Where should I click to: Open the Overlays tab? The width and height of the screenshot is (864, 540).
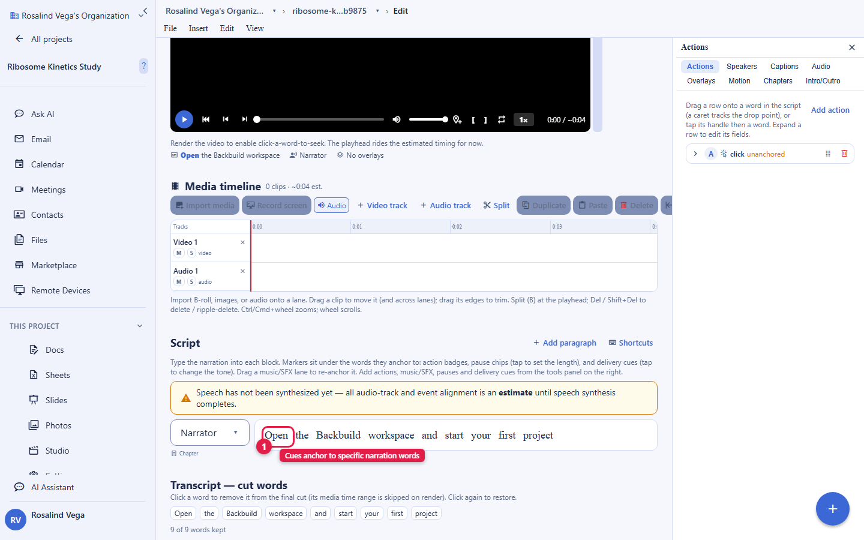pos(701,81)
